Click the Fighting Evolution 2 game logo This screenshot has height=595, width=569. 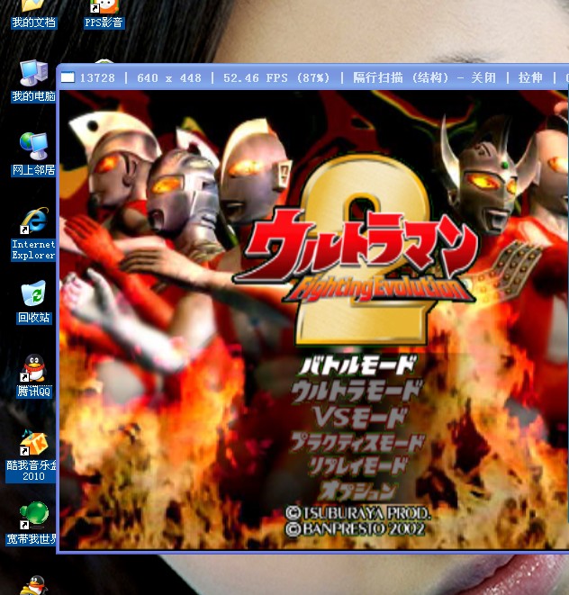[357, 250]
